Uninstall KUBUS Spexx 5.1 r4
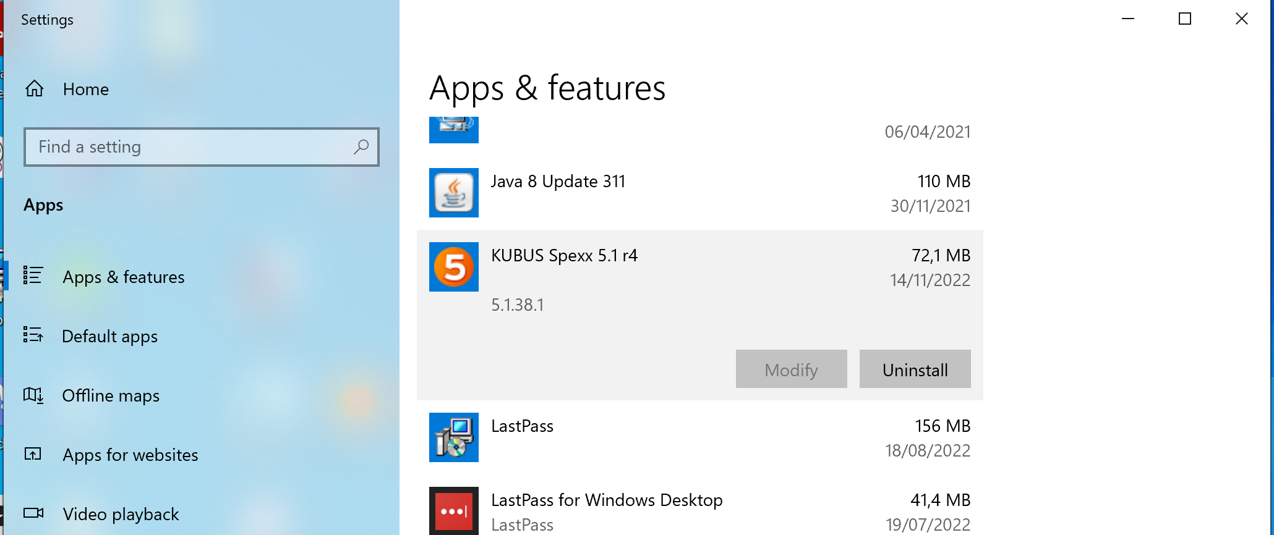 pyautogui.click(x=915, y=369)
